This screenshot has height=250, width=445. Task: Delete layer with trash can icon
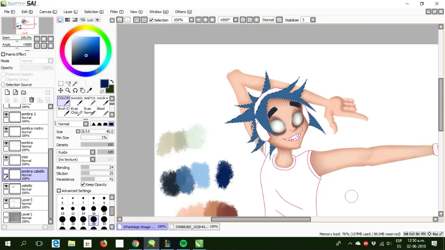tap(31, 100)
